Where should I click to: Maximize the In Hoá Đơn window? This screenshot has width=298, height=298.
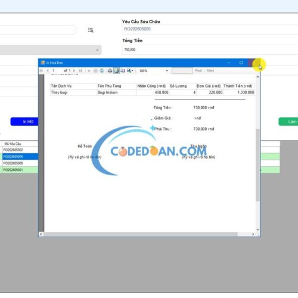241,63
